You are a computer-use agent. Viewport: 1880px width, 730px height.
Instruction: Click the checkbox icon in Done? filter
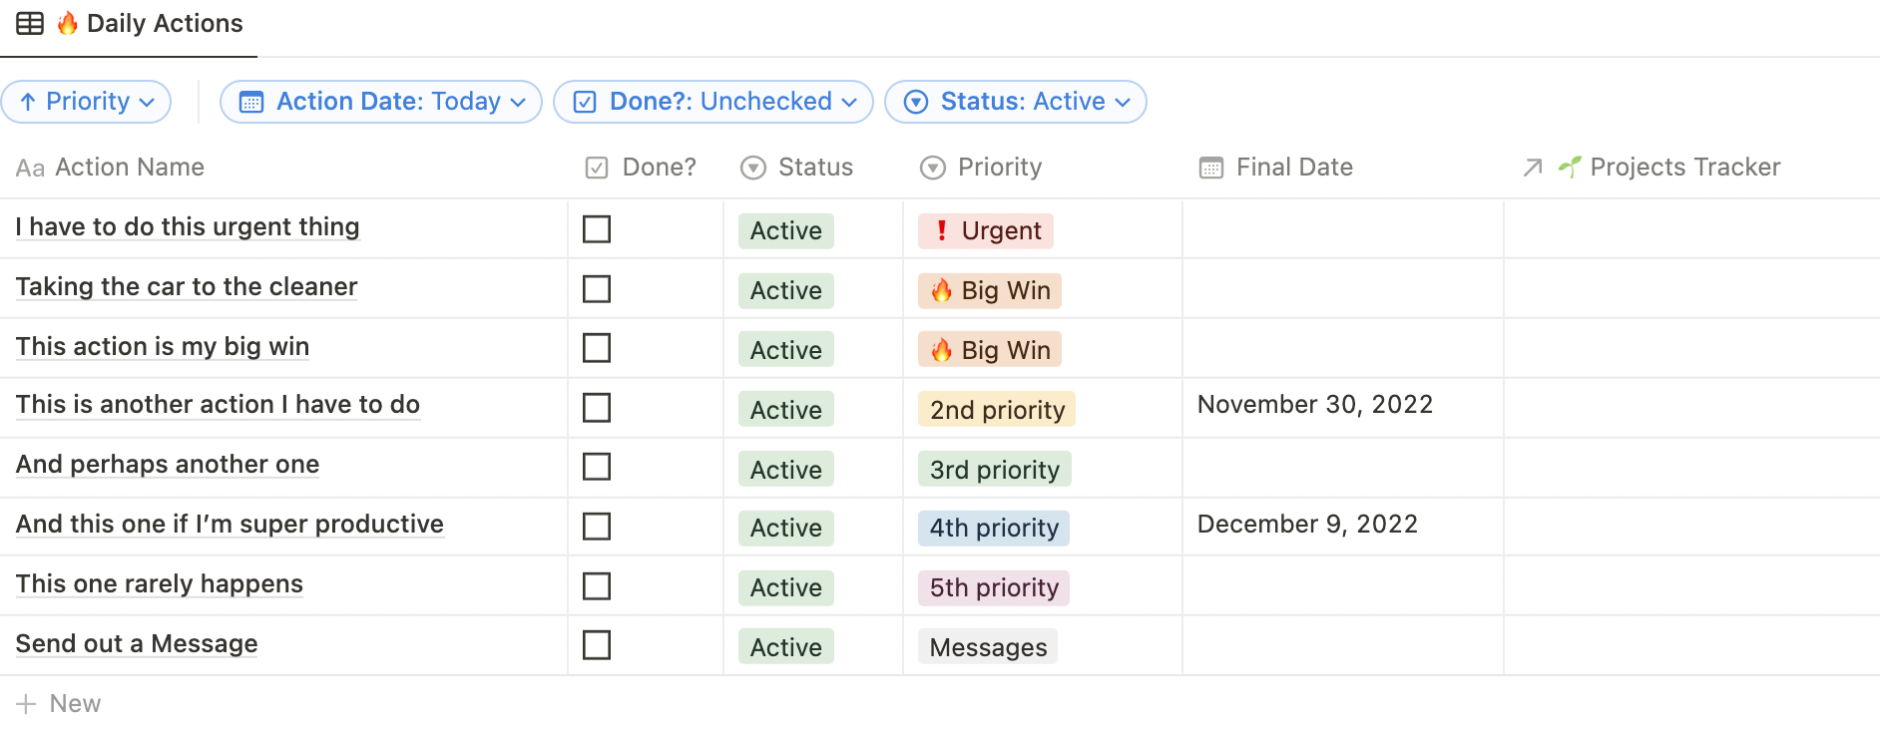pos(585,102)
